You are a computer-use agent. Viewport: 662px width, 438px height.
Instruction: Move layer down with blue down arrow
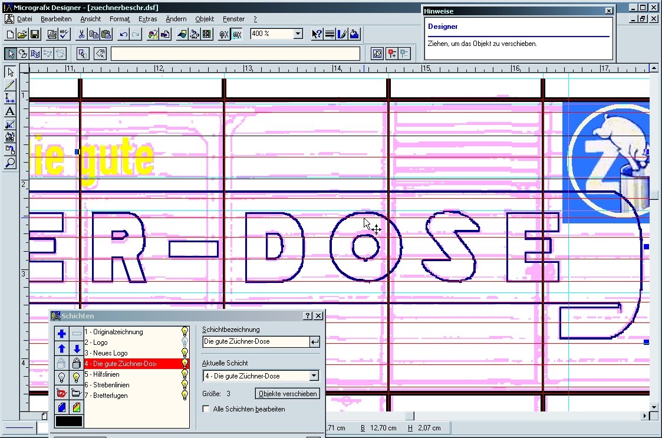[77, 348]
